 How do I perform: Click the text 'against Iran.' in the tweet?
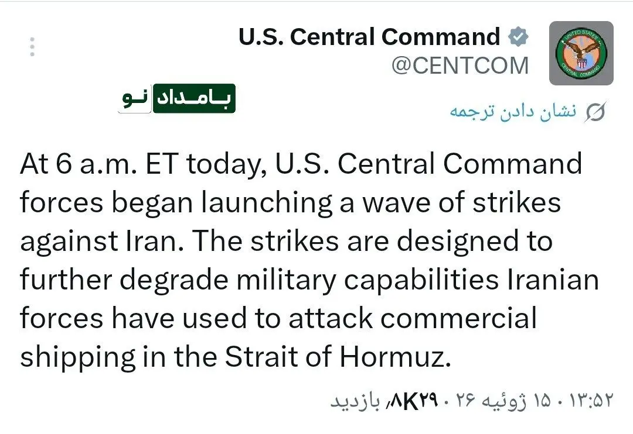coord(101,241)
